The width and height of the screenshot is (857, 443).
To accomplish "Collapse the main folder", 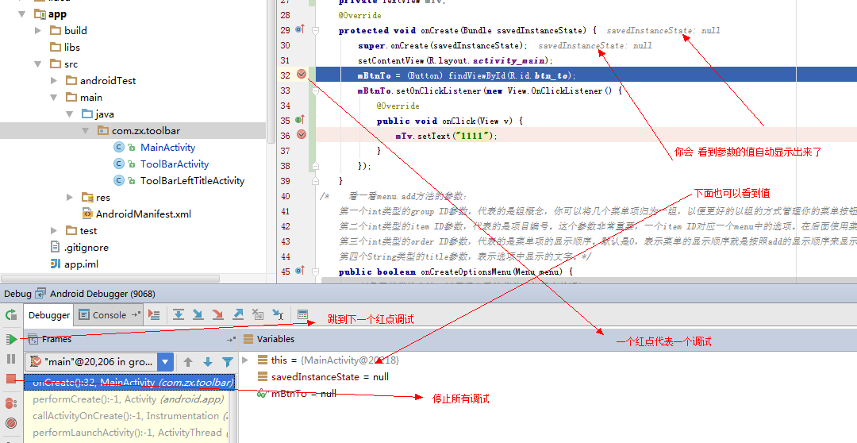I will pyautogui.click(x=54, y=98).
